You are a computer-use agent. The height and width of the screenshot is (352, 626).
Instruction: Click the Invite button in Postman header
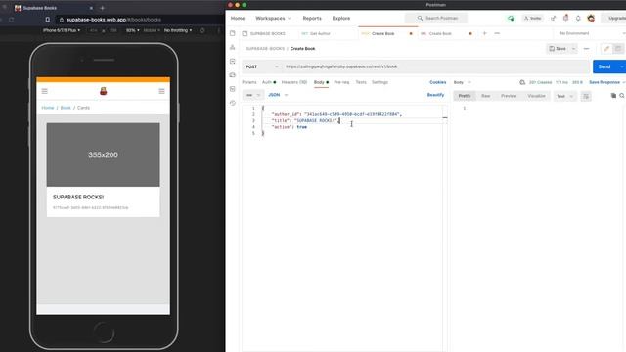click(532, 18)
